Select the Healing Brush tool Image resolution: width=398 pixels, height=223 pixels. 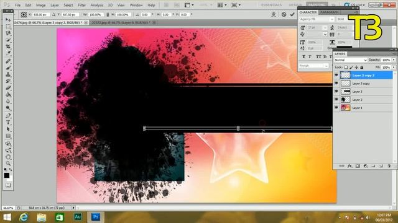(8, 61)
